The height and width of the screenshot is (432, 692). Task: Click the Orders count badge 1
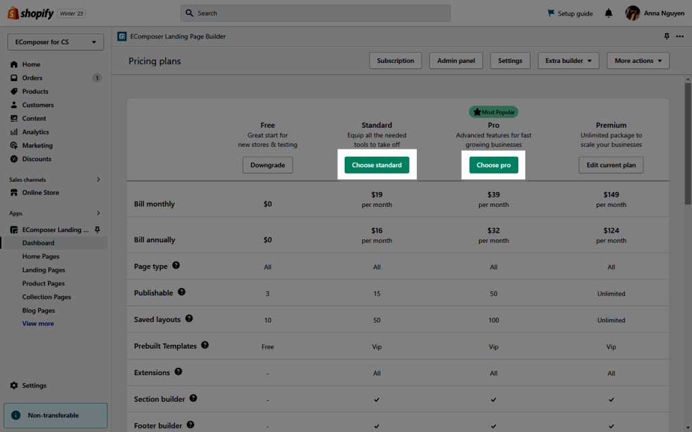coord(97,78)
